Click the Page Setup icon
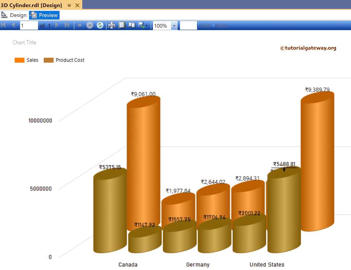The width and height of the screenshot is (351, 270). point(122,25)
